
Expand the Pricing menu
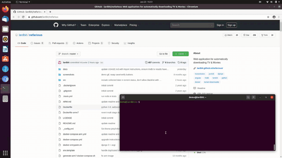click(134, 25)
